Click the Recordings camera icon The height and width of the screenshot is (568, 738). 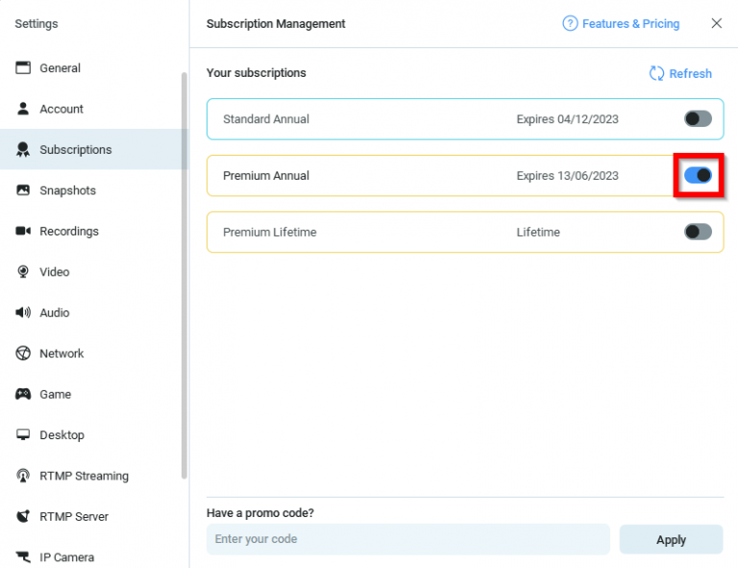click(23, 232)
